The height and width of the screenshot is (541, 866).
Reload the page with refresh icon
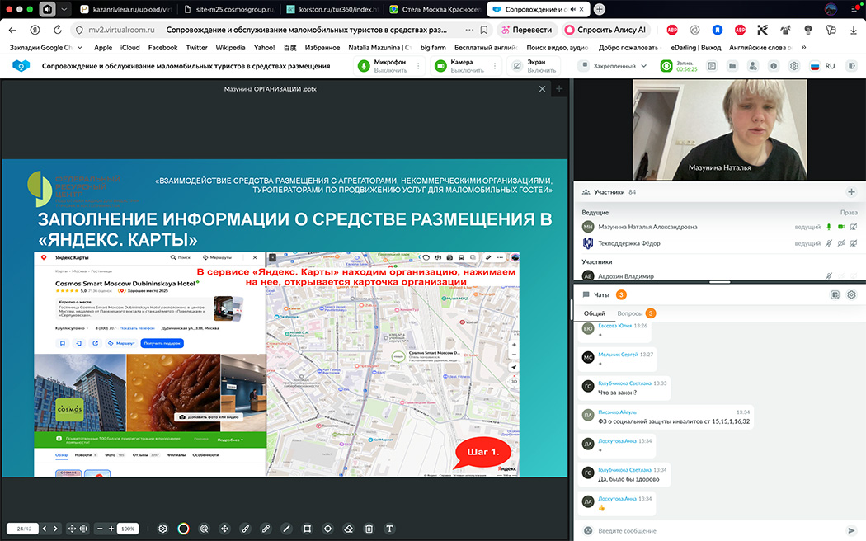58,30
